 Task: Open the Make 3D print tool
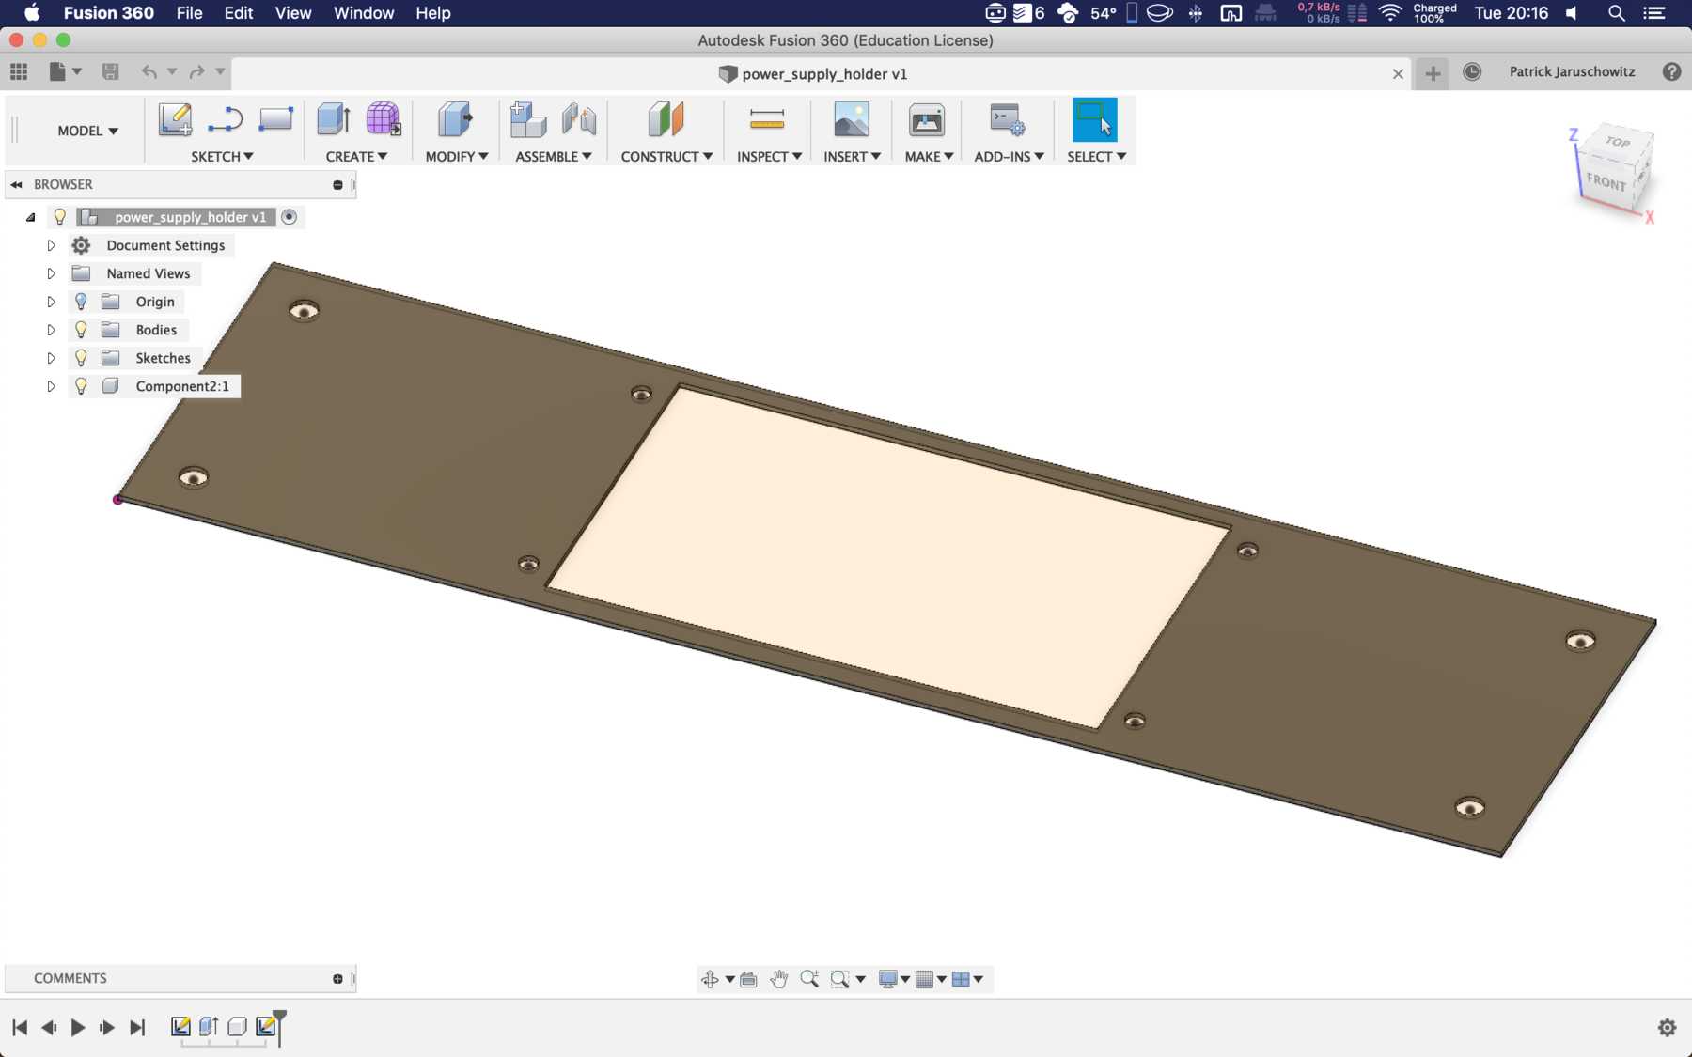927,120
